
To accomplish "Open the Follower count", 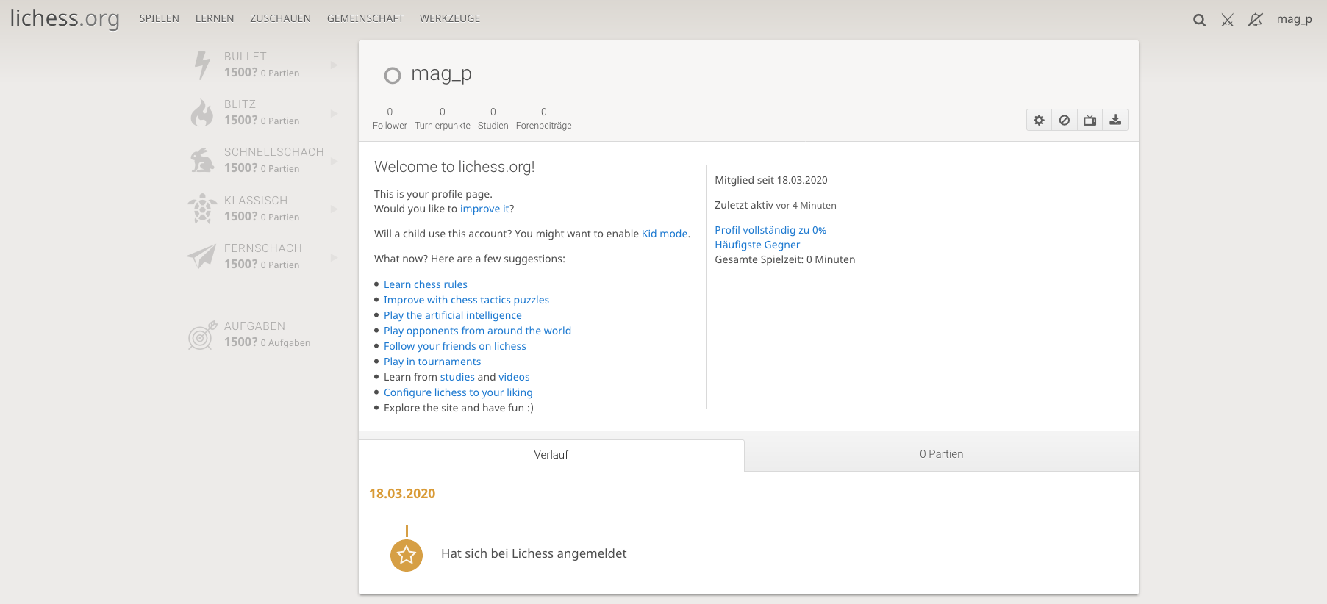I will click(x=390, y=118).
